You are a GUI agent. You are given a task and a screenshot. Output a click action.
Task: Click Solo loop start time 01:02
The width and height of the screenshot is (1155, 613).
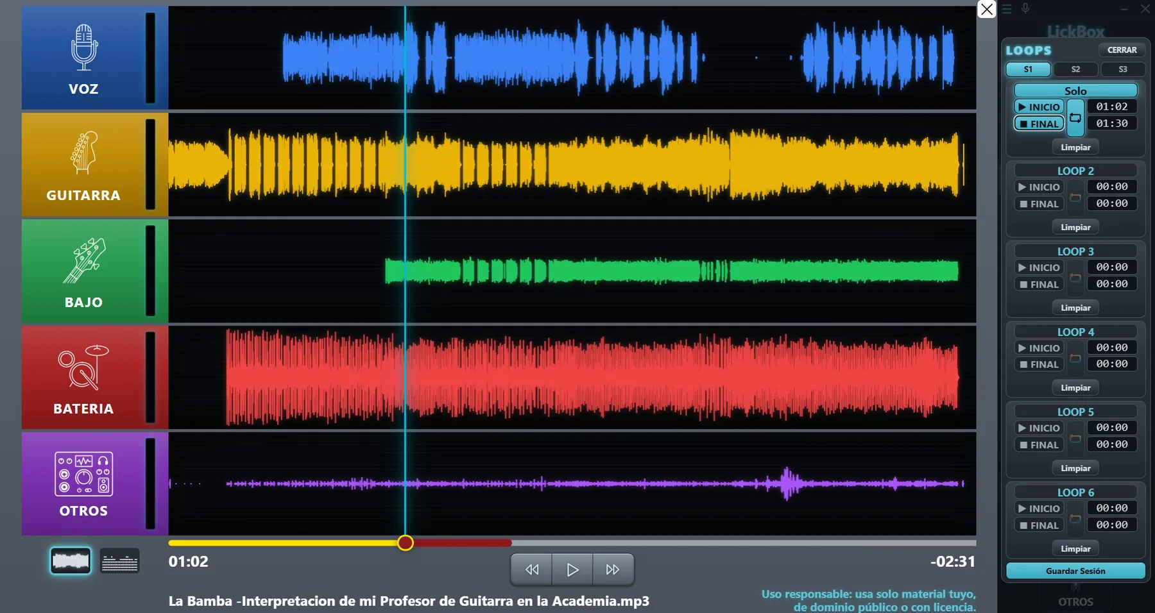[1112, 106]
